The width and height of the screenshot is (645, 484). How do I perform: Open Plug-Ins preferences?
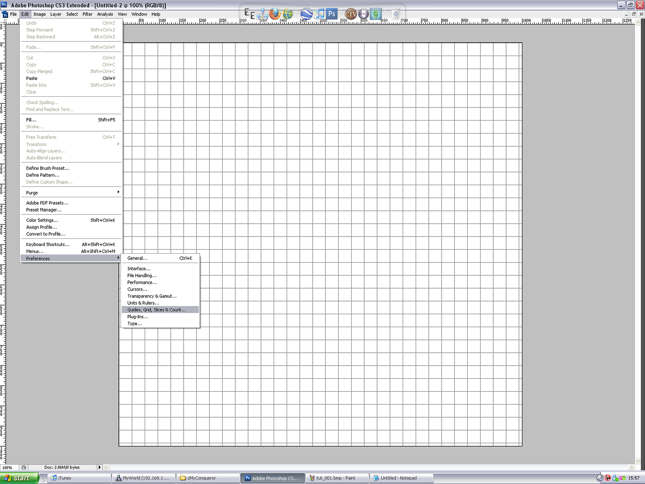coord(160,317)
